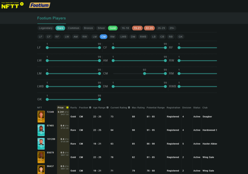Sort by Price column icon
The image size is (248, 174).
tap(68, 108)
